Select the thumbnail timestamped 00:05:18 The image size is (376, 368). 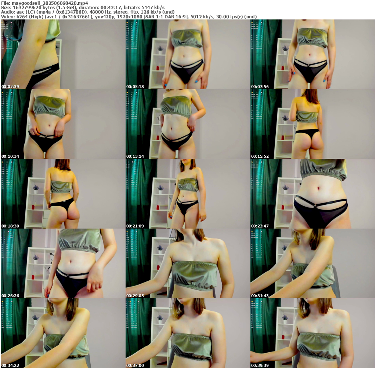click(188, 54)
